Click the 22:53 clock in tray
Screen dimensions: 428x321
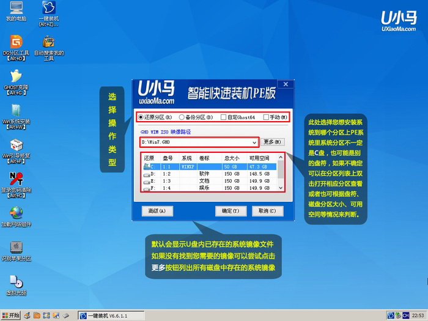418,315
